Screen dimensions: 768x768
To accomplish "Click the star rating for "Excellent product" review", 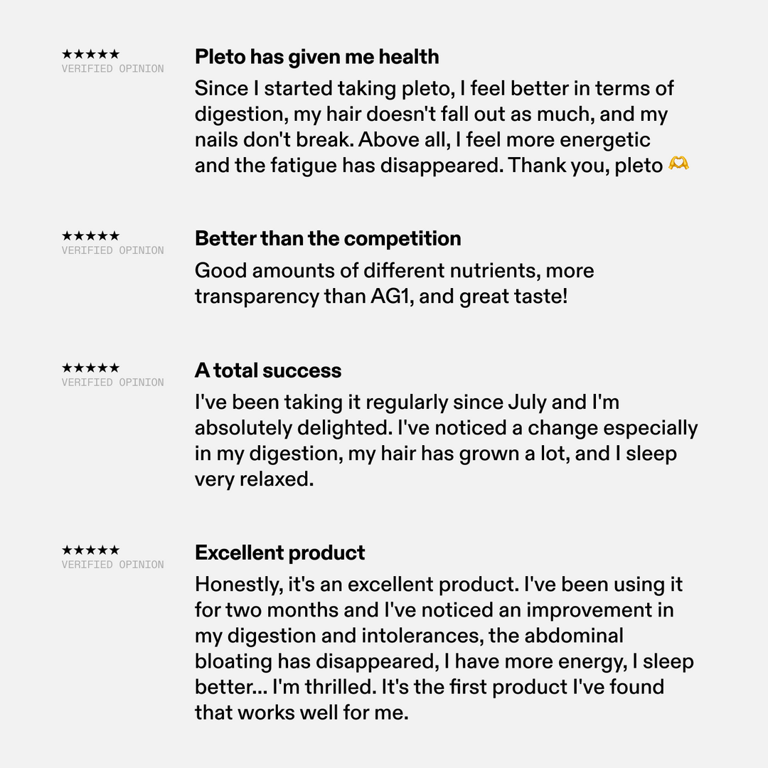I will pyautogui.click(x=90, y=550).
